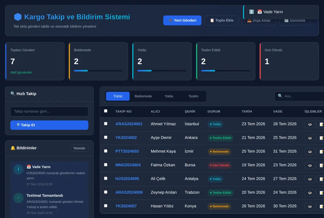The image size is (324, 218).
Task: Switch to the Tümü filter tab
Action: click(118, 96)
